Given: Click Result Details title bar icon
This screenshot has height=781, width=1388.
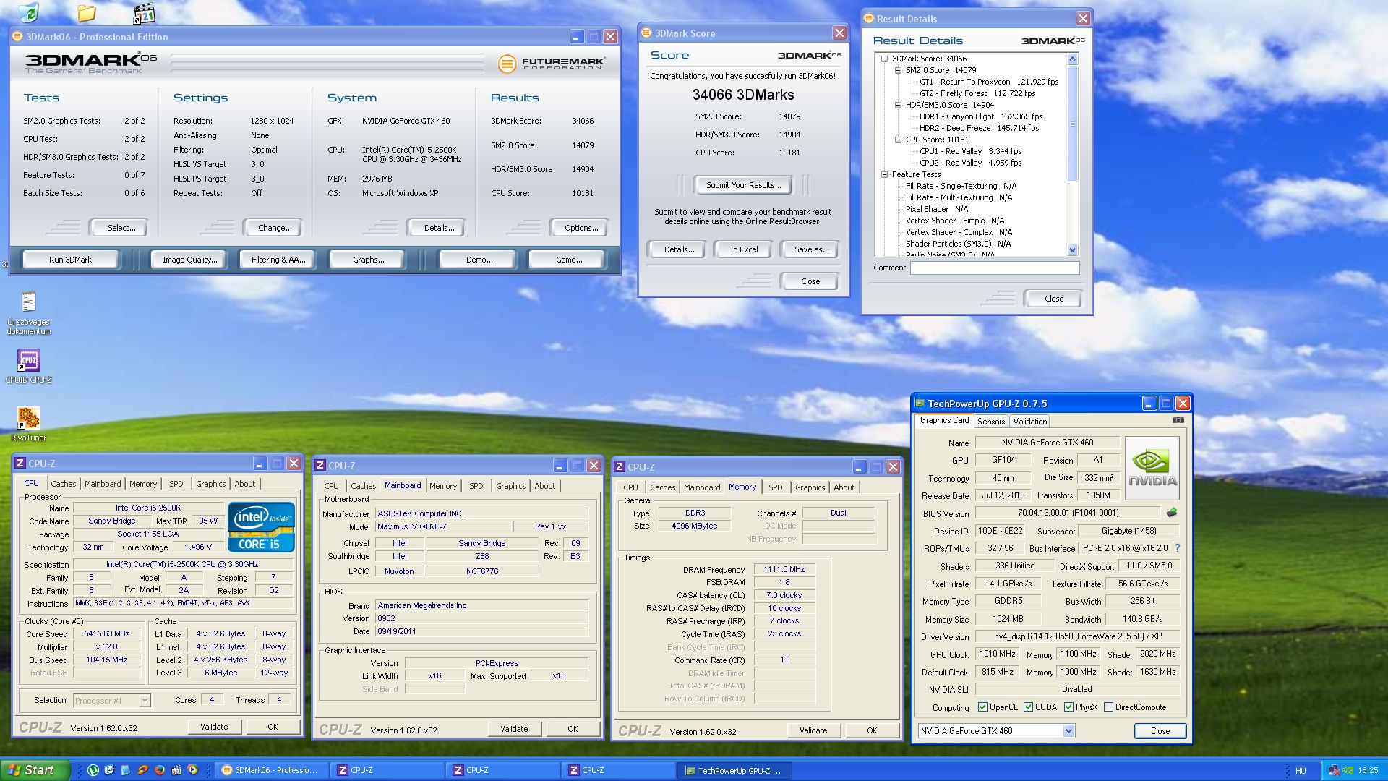Looking at the screenshot, I should point(869,18).
